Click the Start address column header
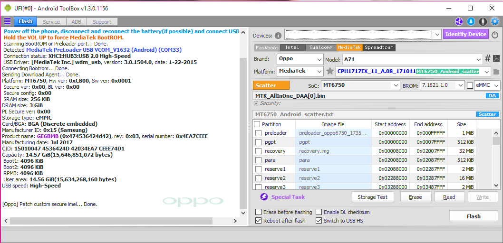 (x=390, y=124)
